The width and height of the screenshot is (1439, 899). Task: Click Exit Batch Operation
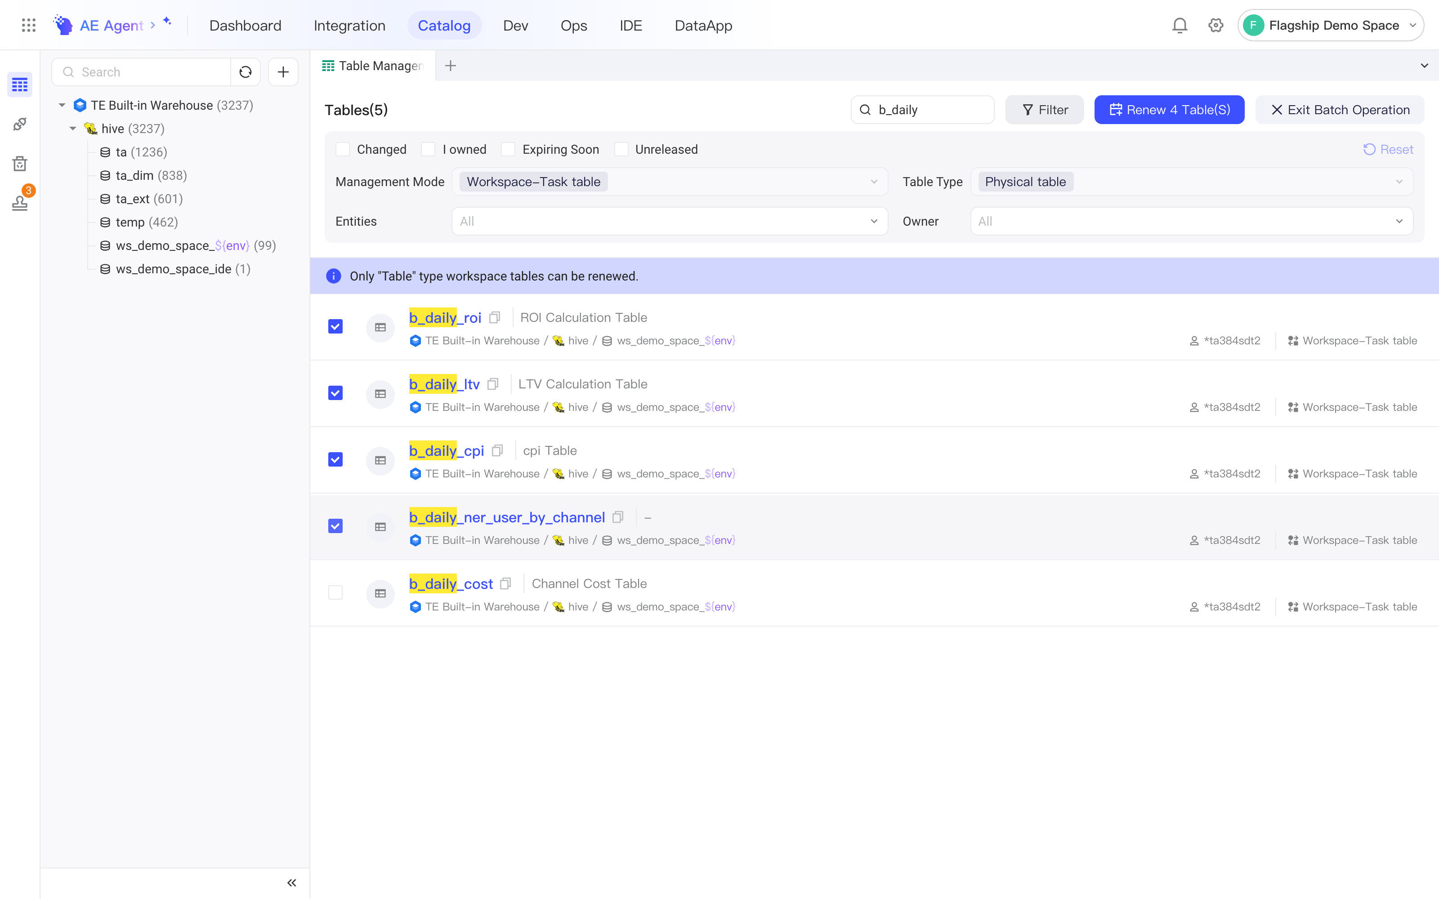(x=1340, y=110)
